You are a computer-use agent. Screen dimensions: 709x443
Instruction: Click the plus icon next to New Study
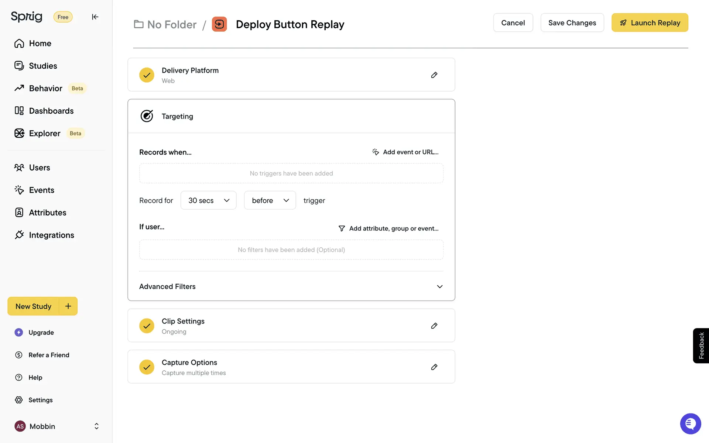click(68, 306)
